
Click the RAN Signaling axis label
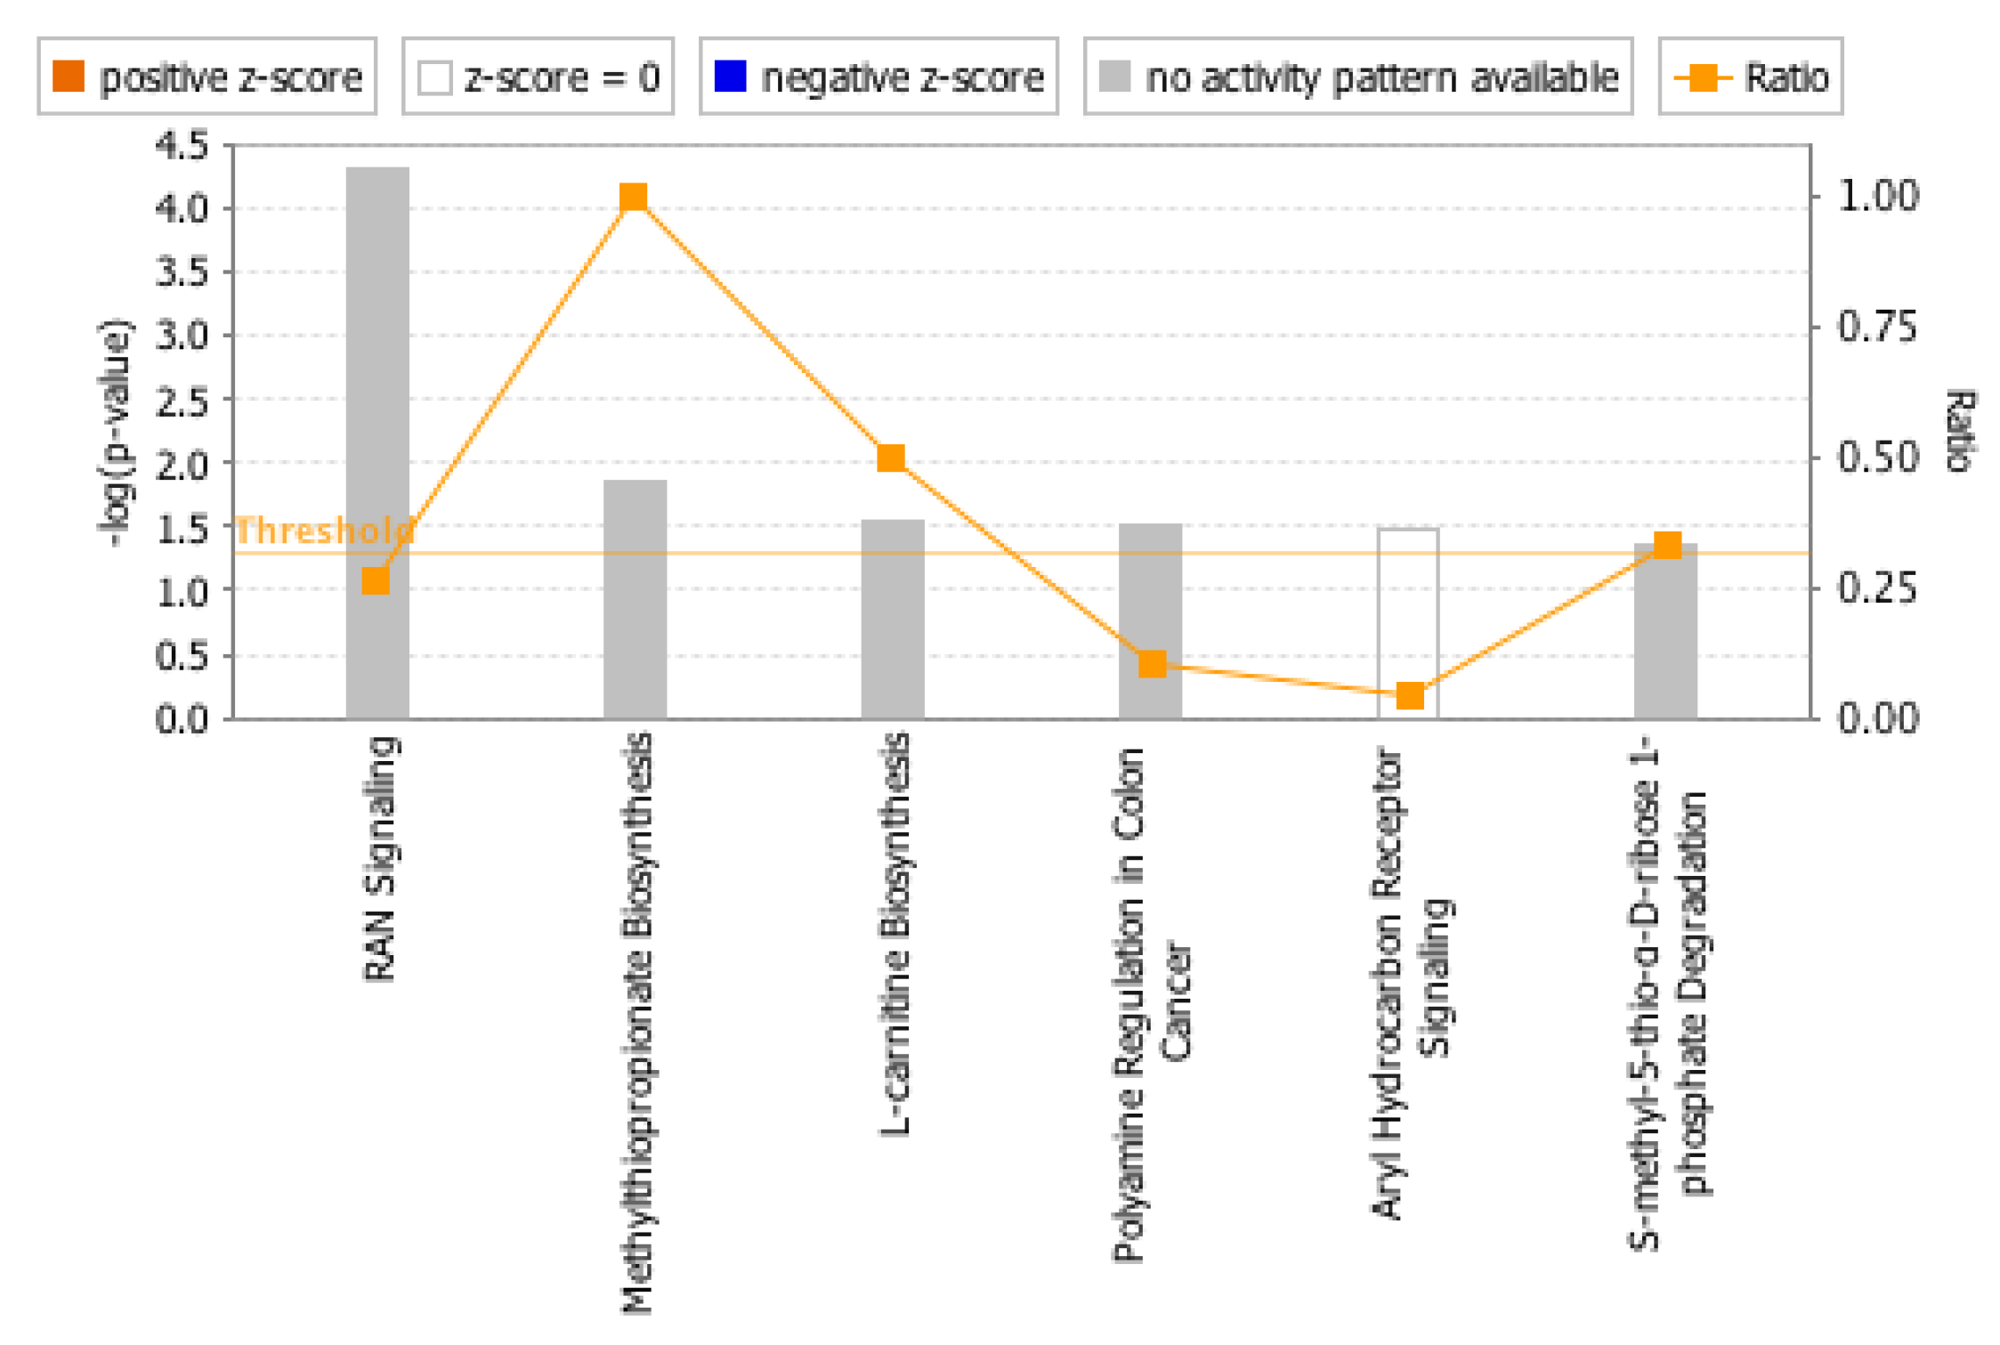coord(380,859)
